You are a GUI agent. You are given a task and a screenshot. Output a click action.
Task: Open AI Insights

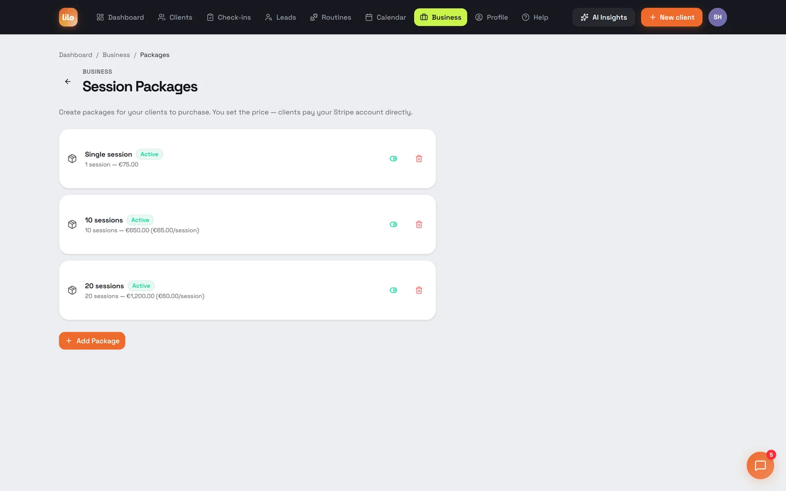click(x=604, y=17)
